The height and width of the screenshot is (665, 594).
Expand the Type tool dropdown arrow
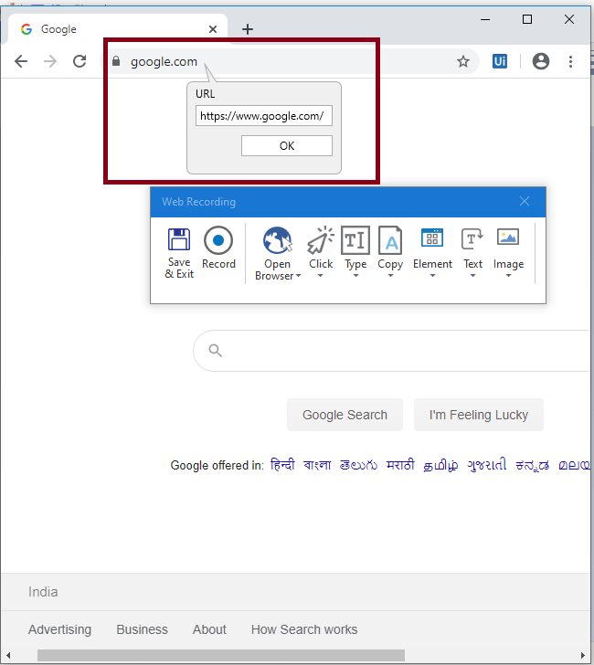[356, 276]
